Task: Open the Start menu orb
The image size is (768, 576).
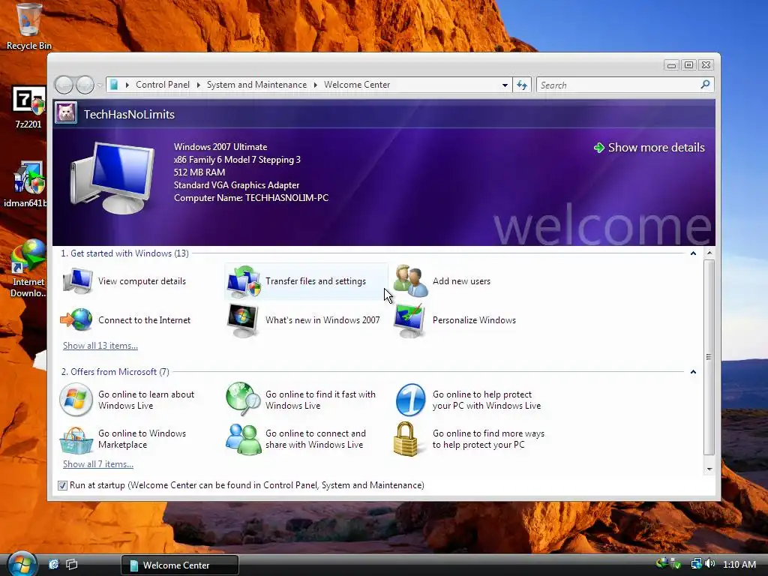Action: pos(22,564)
